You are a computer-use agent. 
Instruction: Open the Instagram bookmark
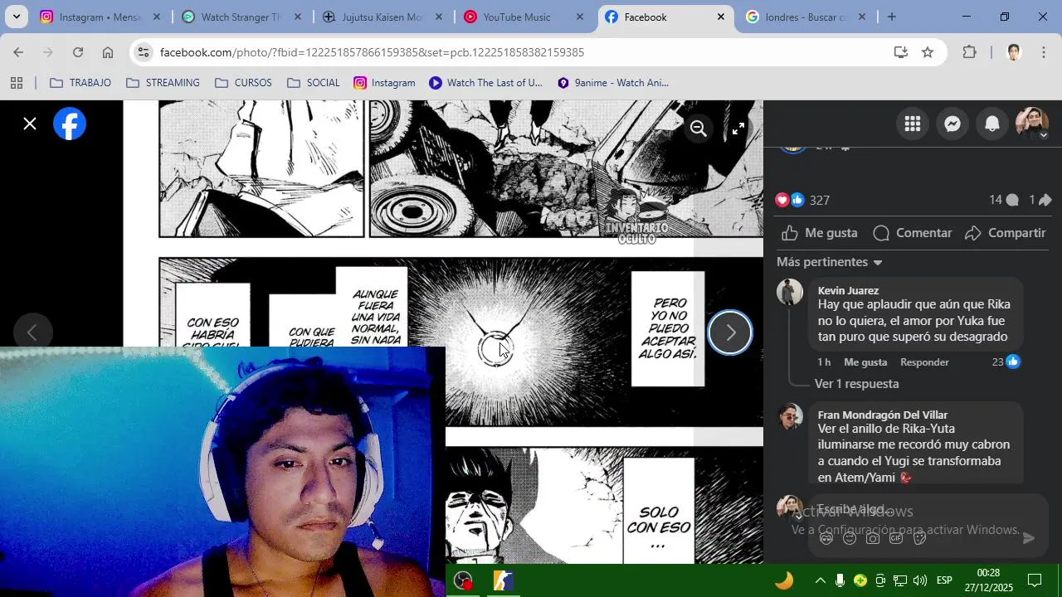click(384, 83)
